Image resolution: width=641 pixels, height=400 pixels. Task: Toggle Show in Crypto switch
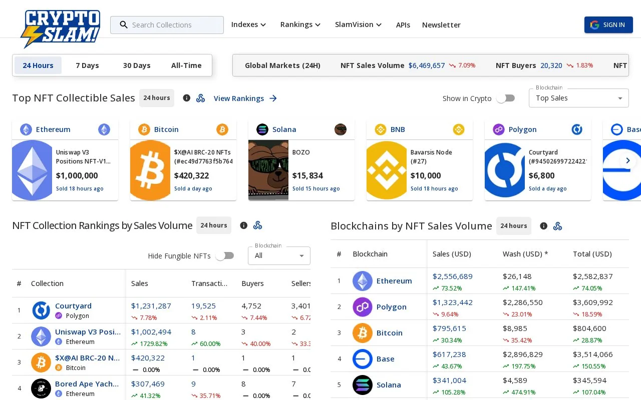pos(506,98)
